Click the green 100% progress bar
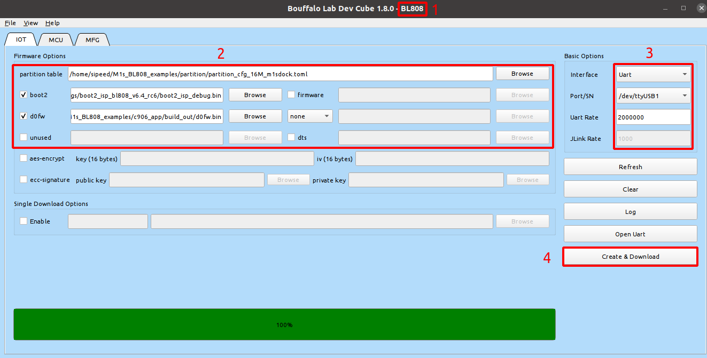The height and width of the screenshot is (358, 707). click(x=284, y=324)
